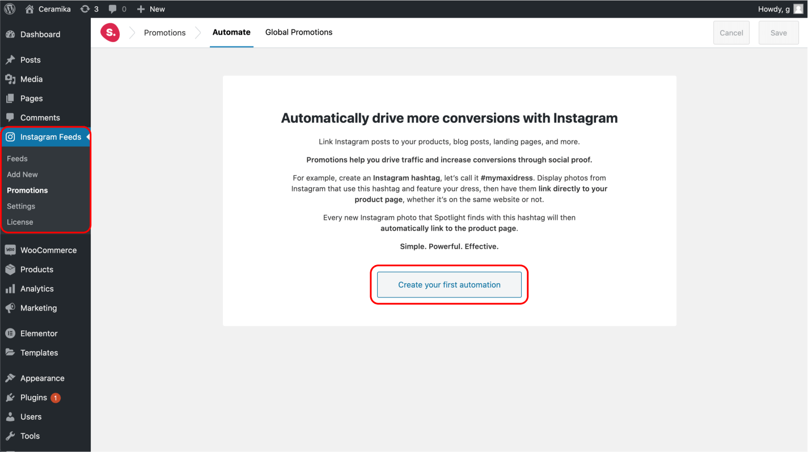Screen dimensions: 808x452
Task: Click the Instagram Feeds camera icon
Action: pyautogui.click(x=10, y=137)
